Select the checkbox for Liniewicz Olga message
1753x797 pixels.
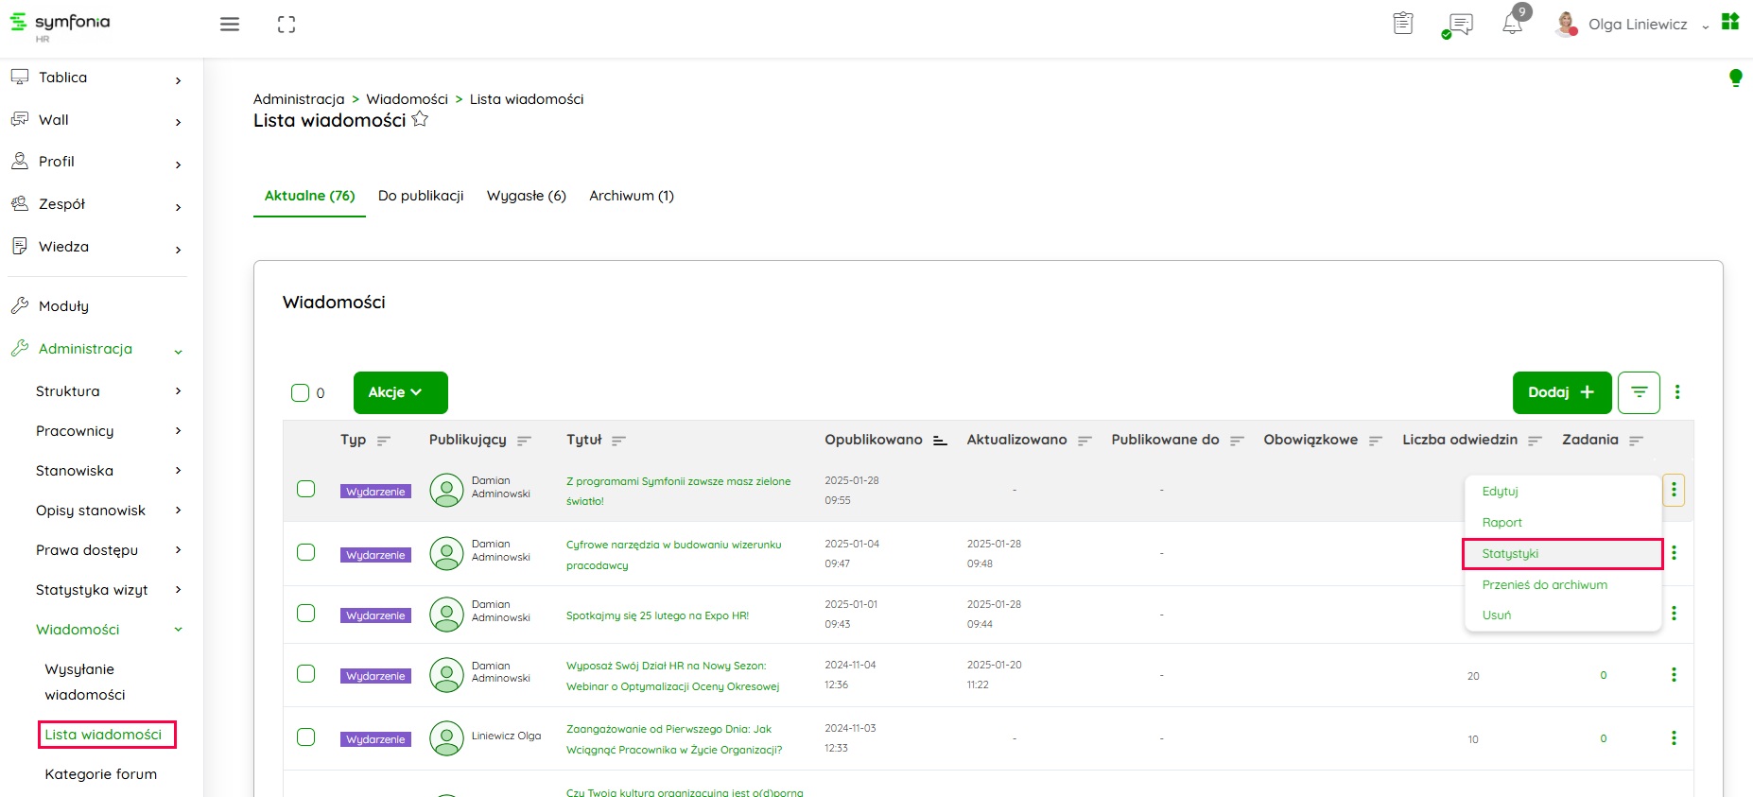click(305, 737)
